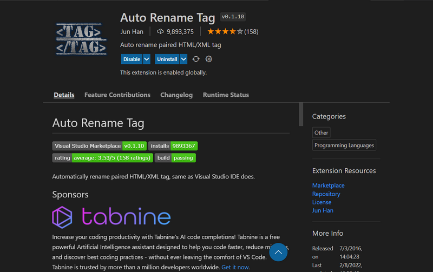Click the Extension Resources heading
The width and height of the screenshot is (433, 272).
point(344,171)
